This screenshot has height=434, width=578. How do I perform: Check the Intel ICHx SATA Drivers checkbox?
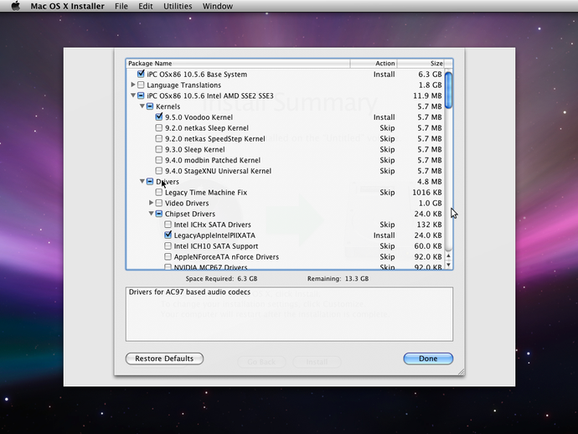coord(168,225)
